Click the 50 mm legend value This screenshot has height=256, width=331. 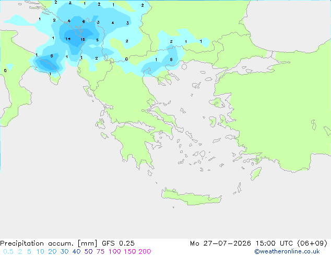point(88,252)
